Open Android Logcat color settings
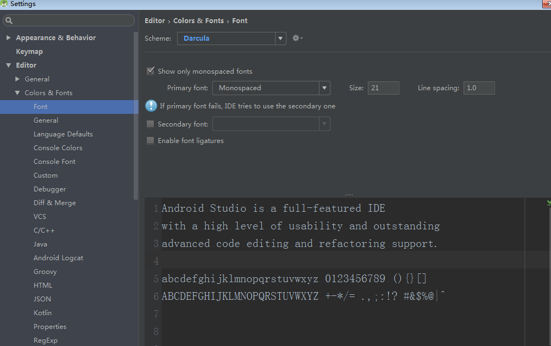The width and height of the screenshot is (551, 346). [58, 258]
